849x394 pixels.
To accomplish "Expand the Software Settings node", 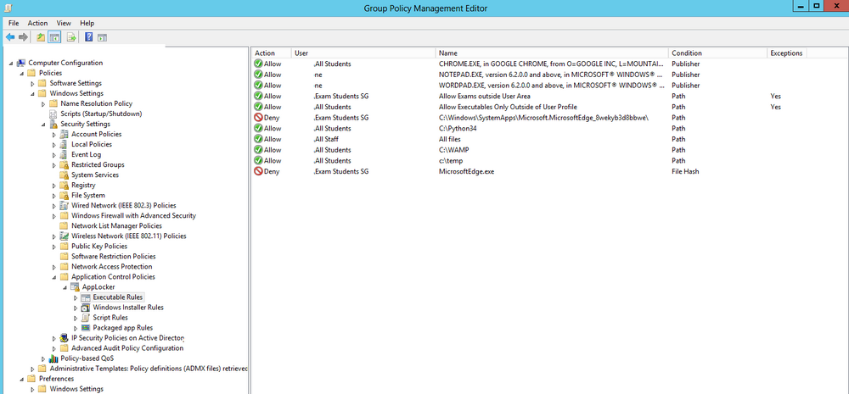I will pos(32,83).
